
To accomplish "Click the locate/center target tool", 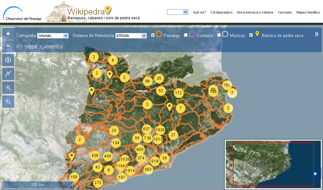I will [x=8, y=60].
